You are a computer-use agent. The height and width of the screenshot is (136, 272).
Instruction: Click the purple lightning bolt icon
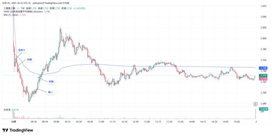256,104
